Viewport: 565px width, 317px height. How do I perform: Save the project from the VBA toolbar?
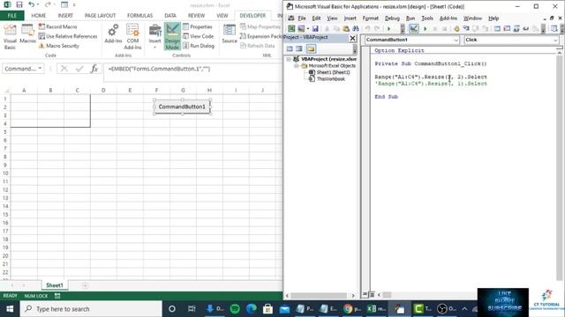point(315,28)
